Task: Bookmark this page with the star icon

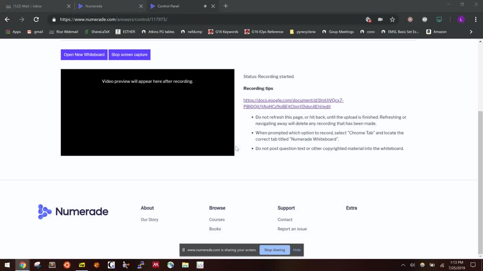Action: [x=392, y=19]
